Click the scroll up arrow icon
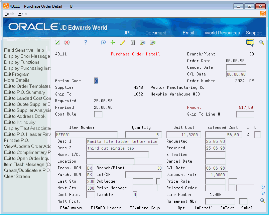 [262, 187]
